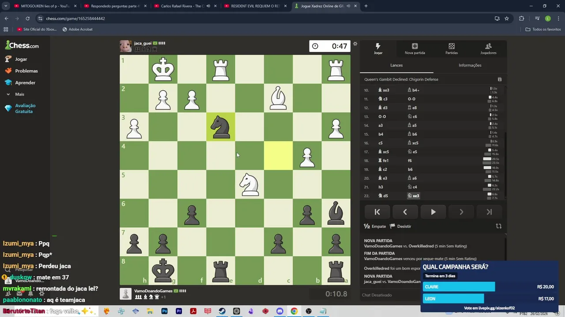Select the white knight in the center
Screen dimensions: 565x317
coord(249,184)
